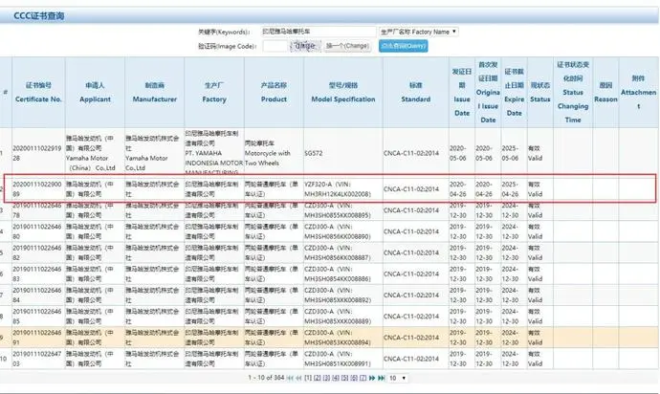Image resolution: width=660 pixels, height=394 pixels.
Task: Click the Status Changing Time column header
Action: coord(573,92)
